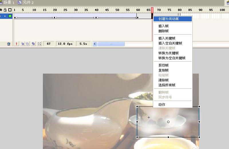Select keyframe at frame 20
The width and height of the screenshot is (229, 149).
[54, 17]
